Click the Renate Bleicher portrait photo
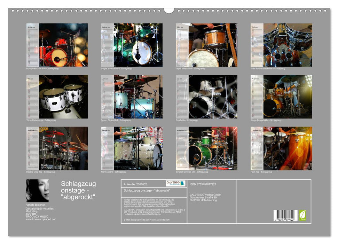Viewport: 338px width, 244px height. coord(37,191)
